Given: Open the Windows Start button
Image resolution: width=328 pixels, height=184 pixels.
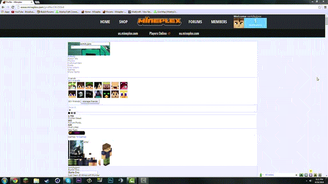Looking at the screenshot, I should point(5,180).
